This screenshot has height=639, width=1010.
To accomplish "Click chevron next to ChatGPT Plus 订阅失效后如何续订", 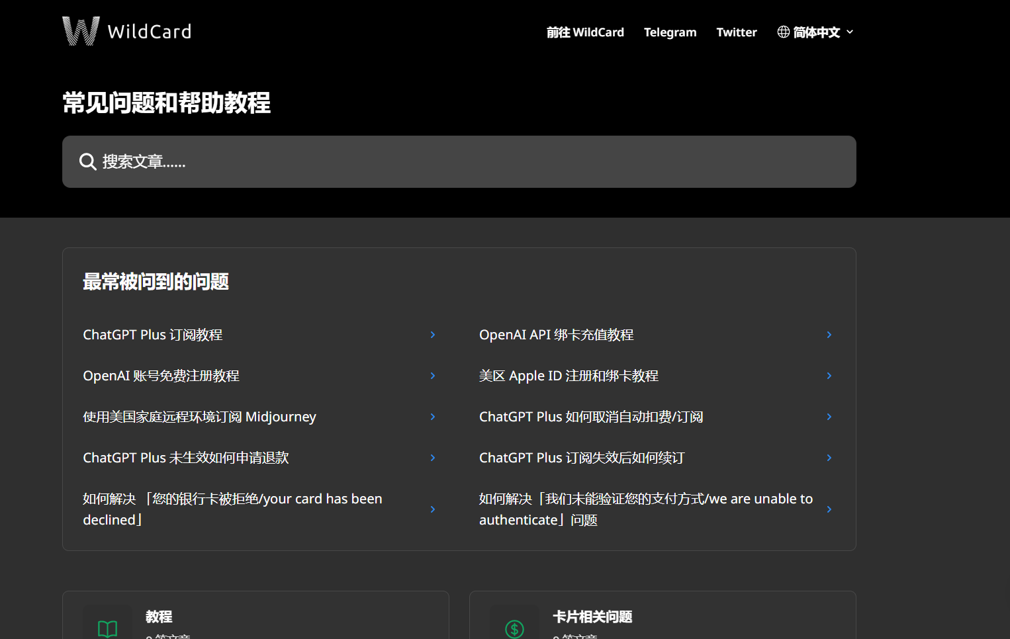I will 829,458.
